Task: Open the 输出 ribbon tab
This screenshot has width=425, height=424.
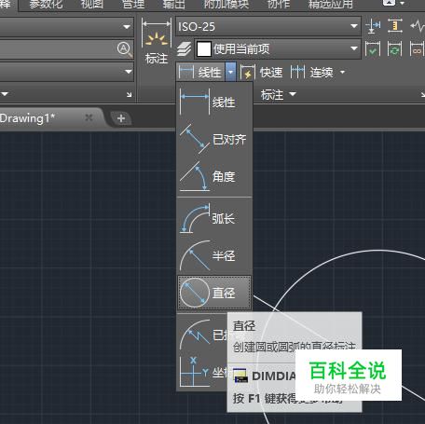Action: click(174, 5)
